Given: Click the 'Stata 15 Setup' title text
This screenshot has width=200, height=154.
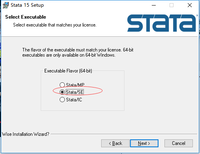Looking at the screenshot, I should [x=27, y=5].
